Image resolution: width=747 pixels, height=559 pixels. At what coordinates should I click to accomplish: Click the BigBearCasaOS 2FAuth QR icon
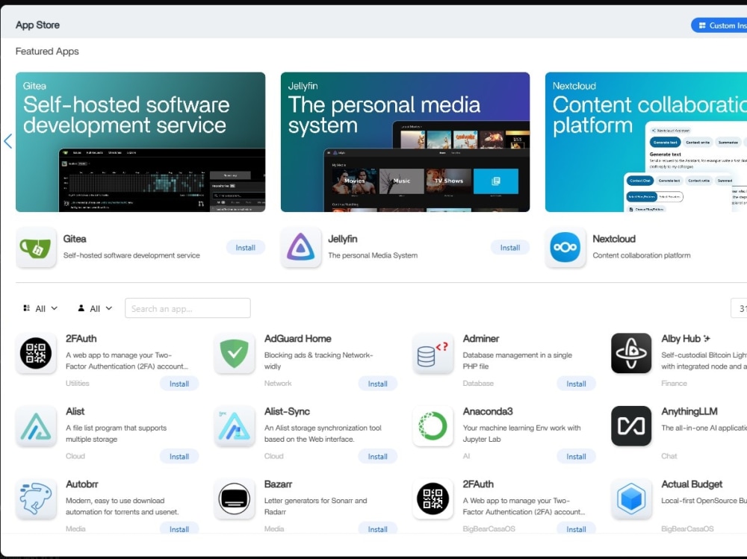(x=433, y=499)
